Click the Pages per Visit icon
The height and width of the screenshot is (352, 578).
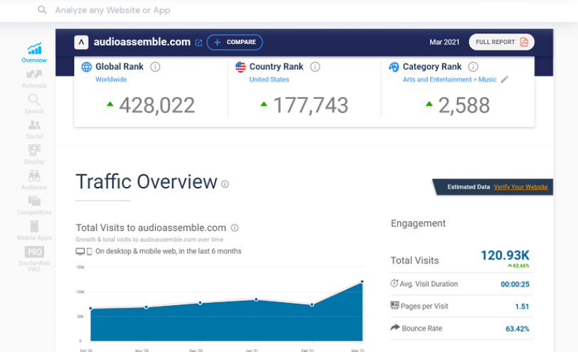pos(395,306)
